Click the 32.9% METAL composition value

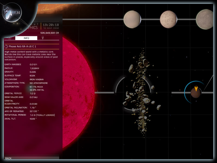(x=37, y=90)
